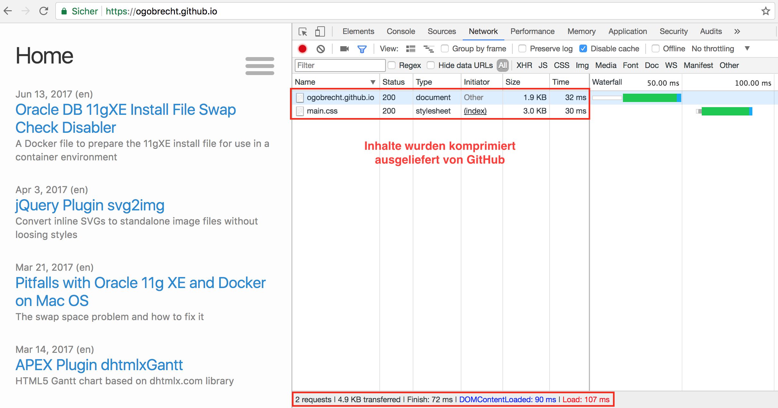Viewport: 778px width, 408px height.
Task: Reload the page with the refresh icon
Action: click(x=44, y=11)
